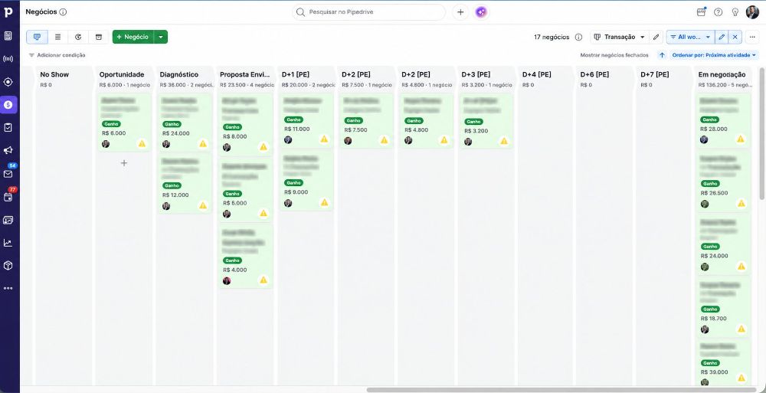Open the All wo... filter dropdown

pyautogui.click(x=691, y=37)
